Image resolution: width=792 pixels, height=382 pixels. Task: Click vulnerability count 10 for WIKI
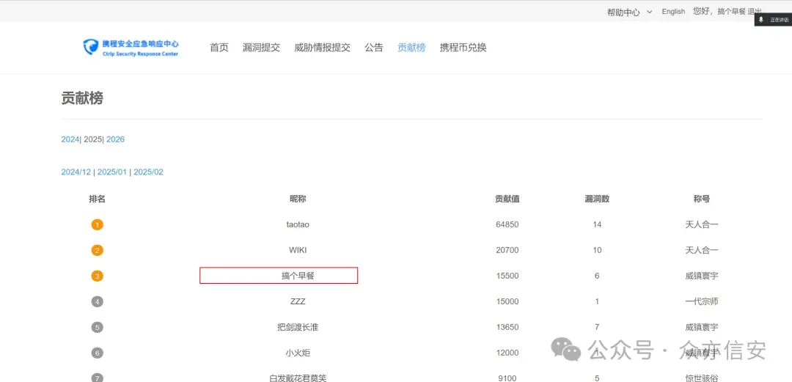597,250
